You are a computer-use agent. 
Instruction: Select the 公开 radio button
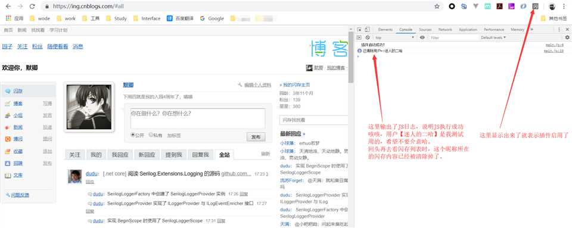[x=133, y=135]
